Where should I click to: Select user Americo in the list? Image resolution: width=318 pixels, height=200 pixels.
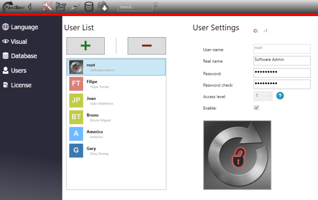coord(116,134)
